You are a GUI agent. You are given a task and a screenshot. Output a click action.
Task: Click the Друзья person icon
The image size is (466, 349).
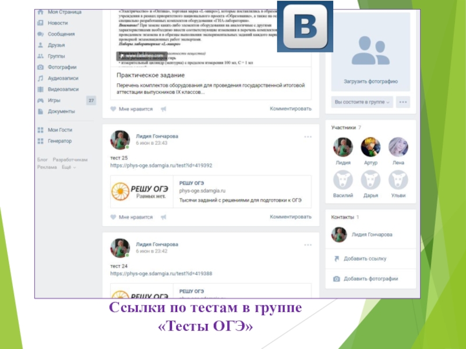click(x=40, y=45)
